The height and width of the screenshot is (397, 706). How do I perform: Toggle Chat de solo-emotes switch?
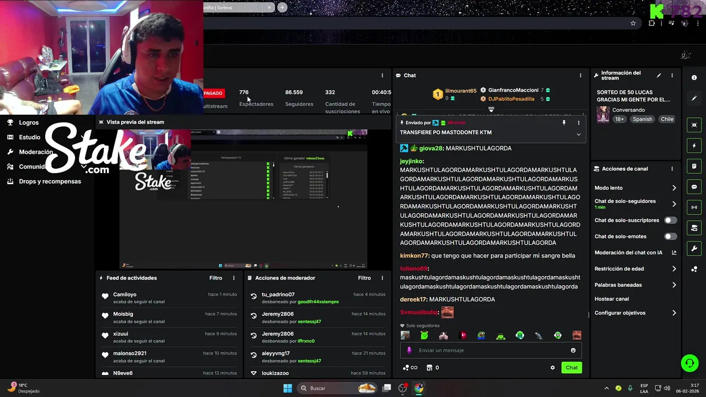[670, 237]
